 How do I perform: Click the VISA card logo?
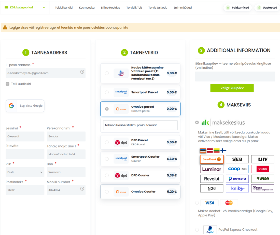pyautogui.click(x=210, y=203)
